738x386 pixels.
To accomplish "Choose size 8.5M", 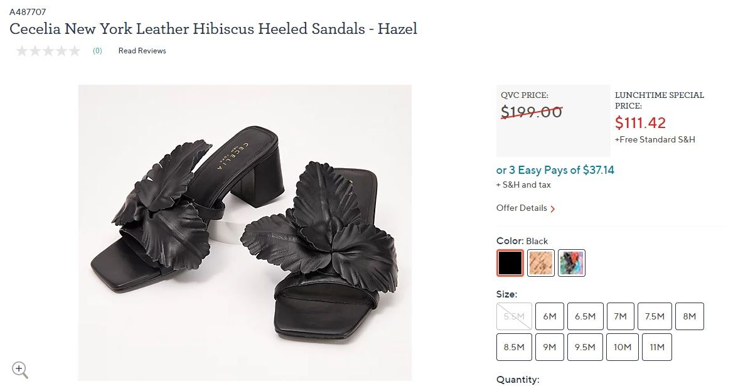I will pos(514,347).
